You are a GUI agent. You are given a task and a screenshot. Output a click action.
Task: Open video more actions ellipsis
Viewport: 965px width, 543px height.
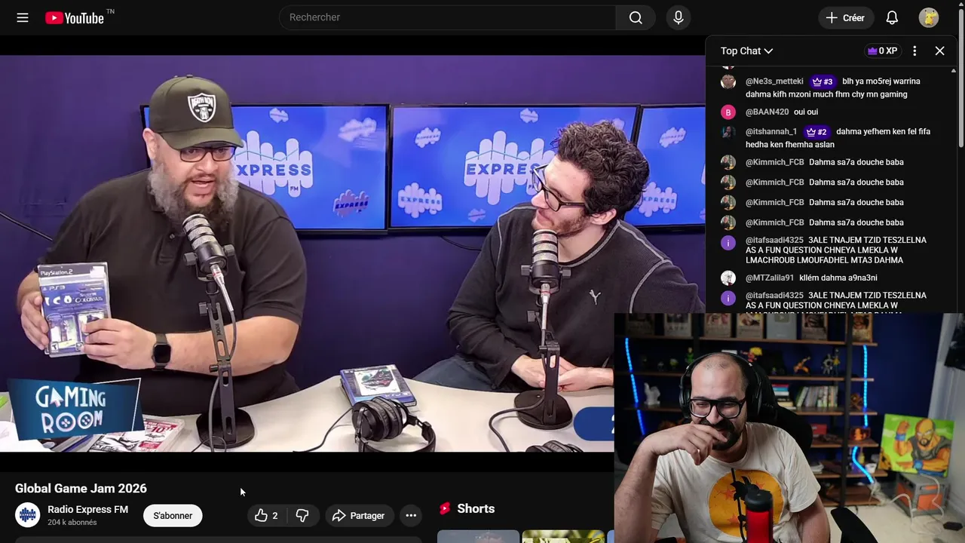tap(411, 516)
